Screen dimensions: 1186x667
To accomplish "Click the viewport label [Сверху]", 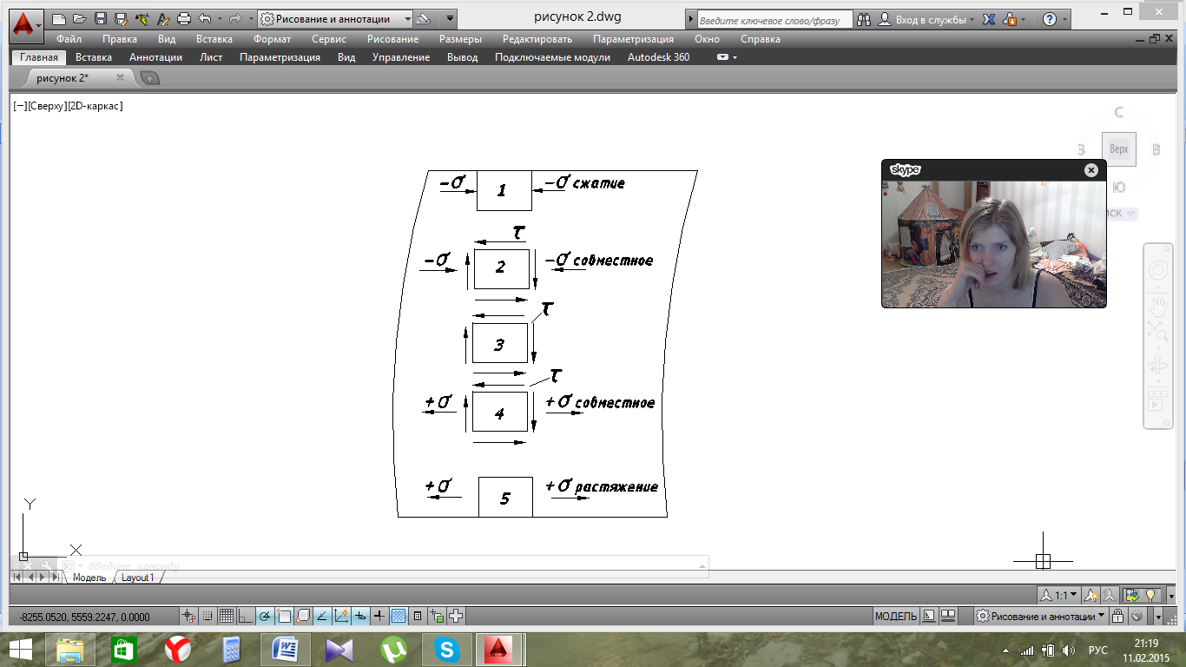I will [45, 106].
